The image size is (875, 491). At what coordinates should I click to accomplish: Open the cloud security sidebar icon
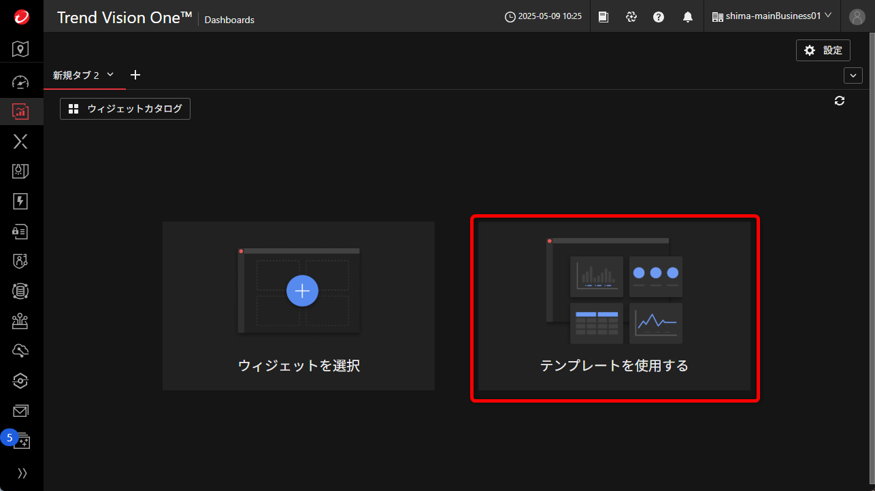point(20,351)
